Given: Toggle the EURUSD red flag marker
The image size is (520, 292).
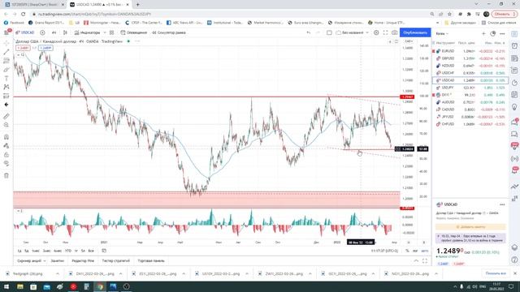Looking at the screenshot, I should (434, 51).
